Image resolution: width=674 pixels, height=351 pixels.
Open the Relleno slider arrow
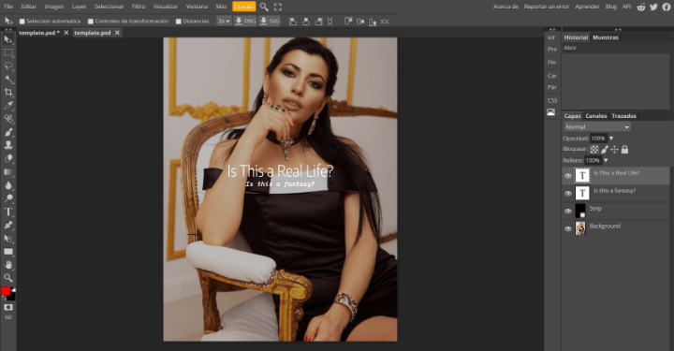point(606,161)
